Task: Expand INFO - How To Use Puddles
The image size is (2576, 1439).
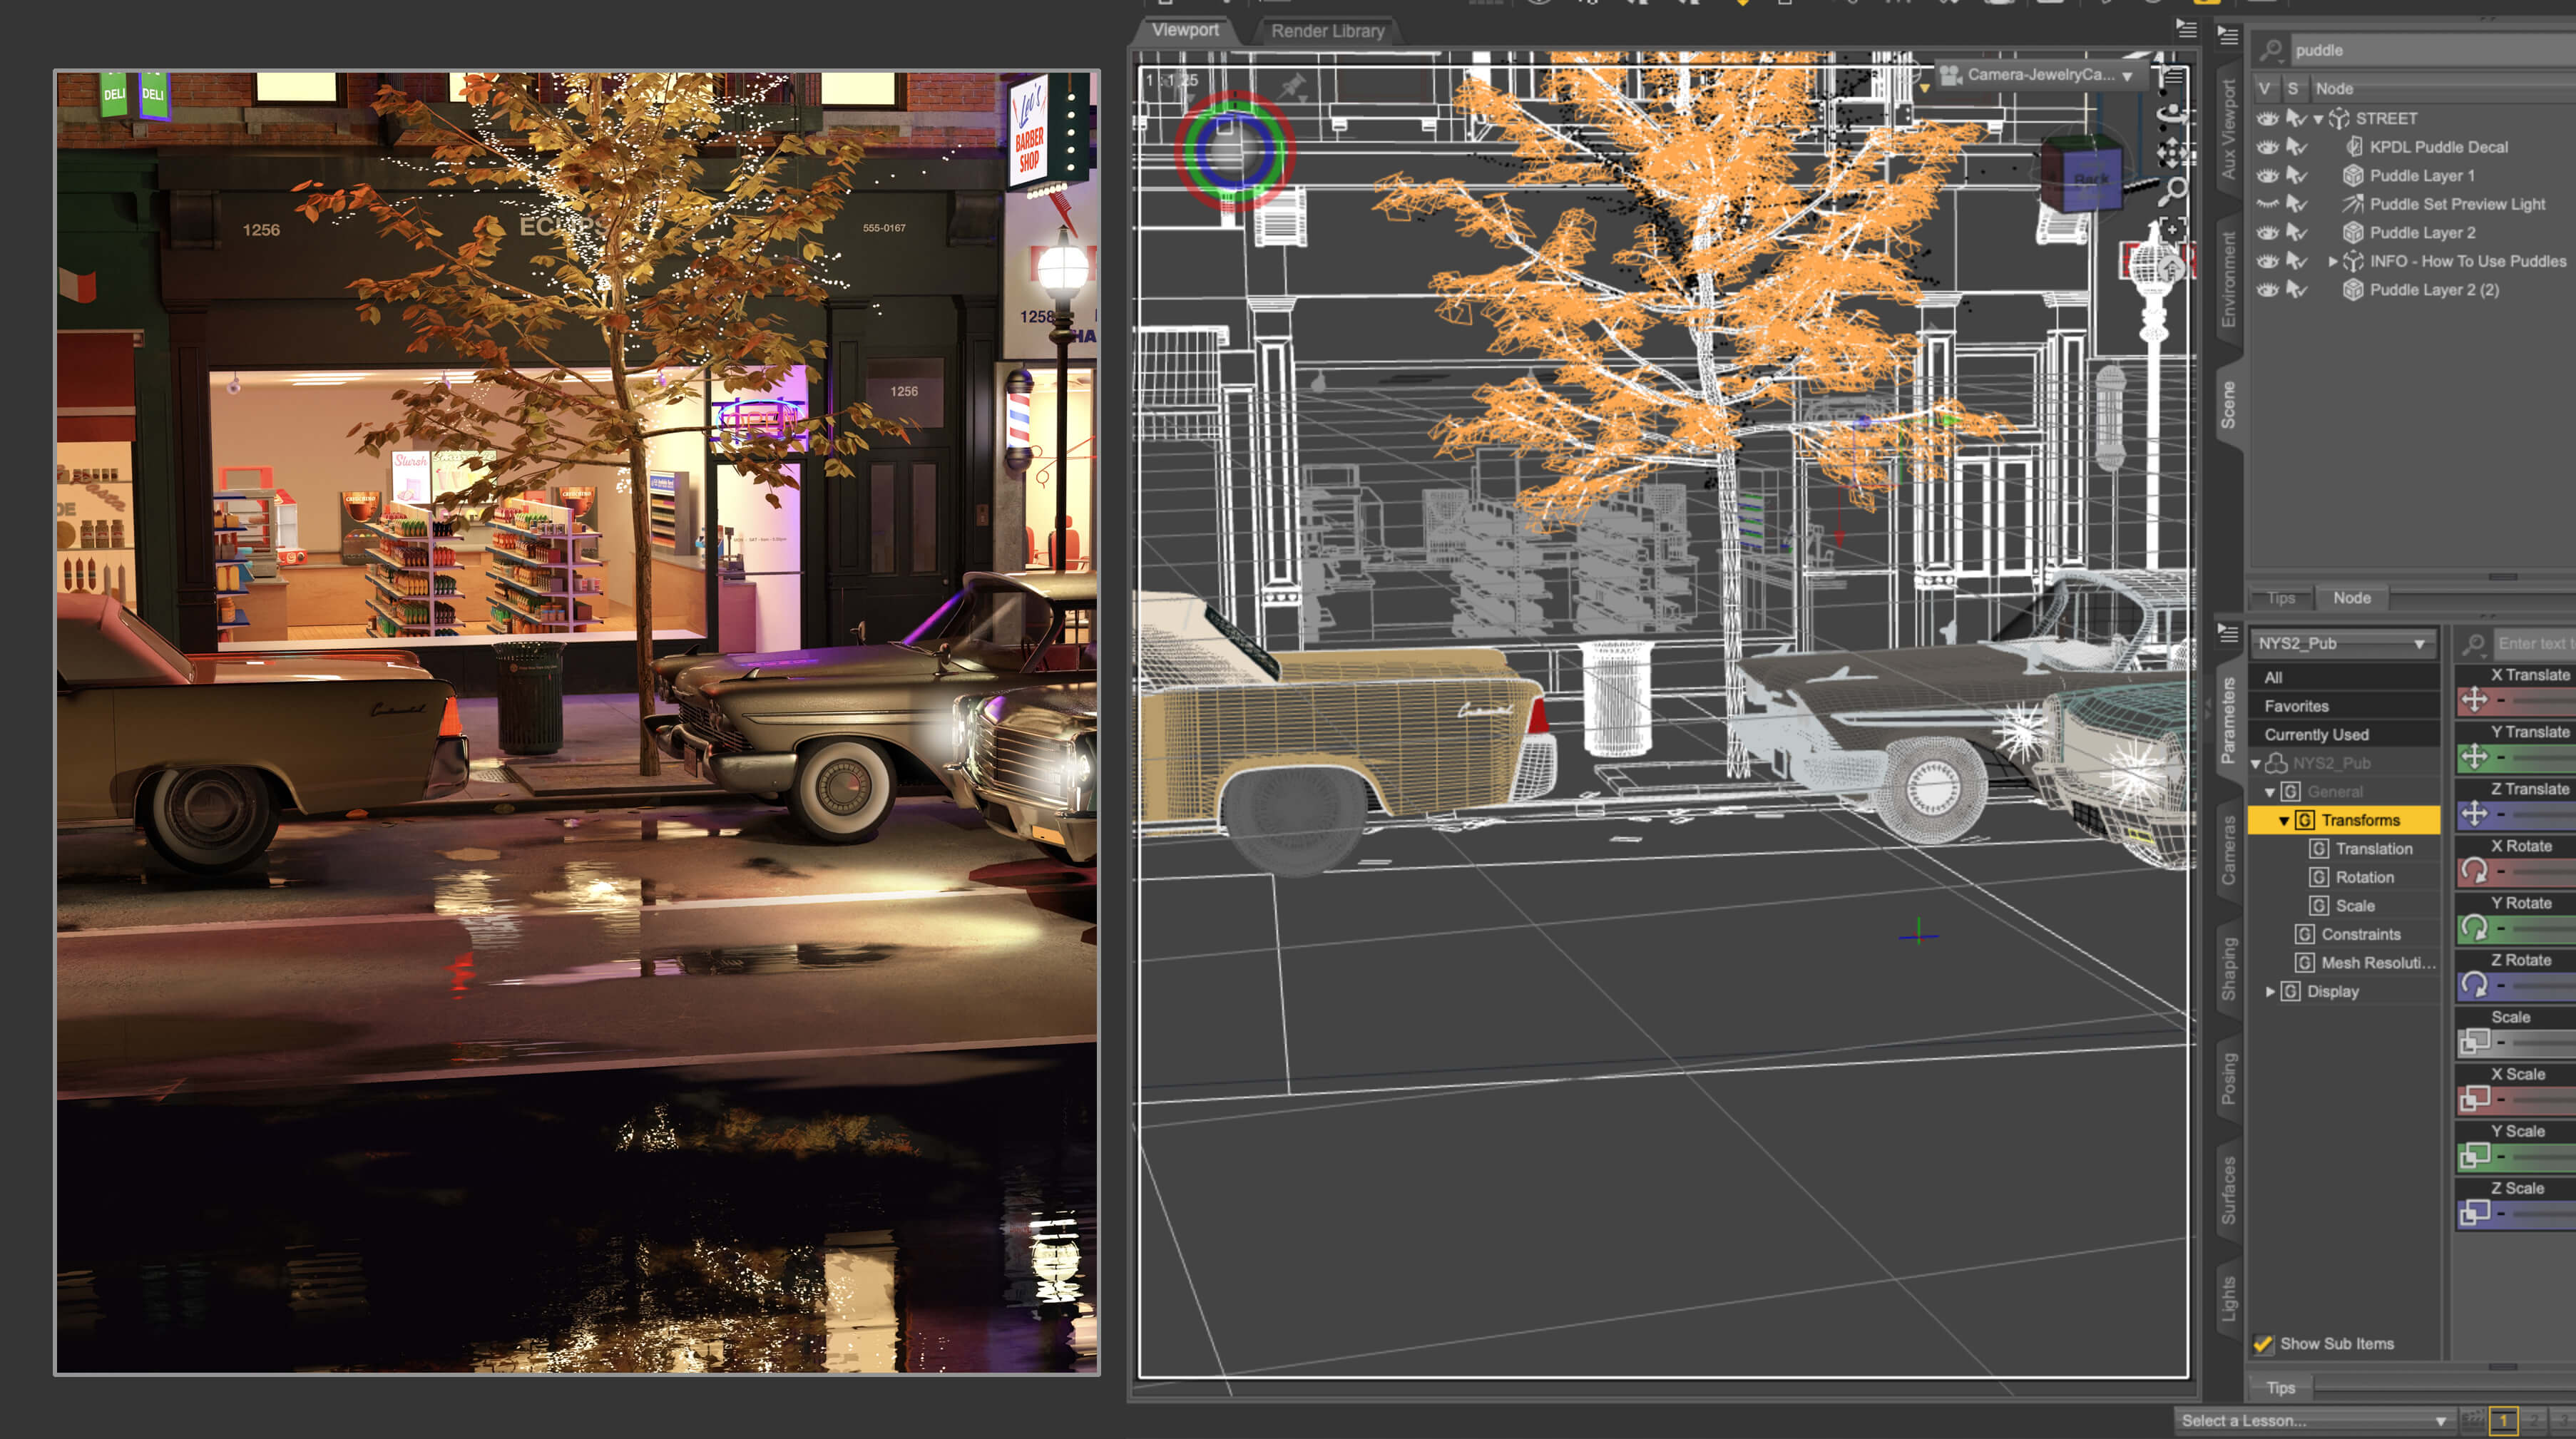Action: click(x=2333, y=262)
